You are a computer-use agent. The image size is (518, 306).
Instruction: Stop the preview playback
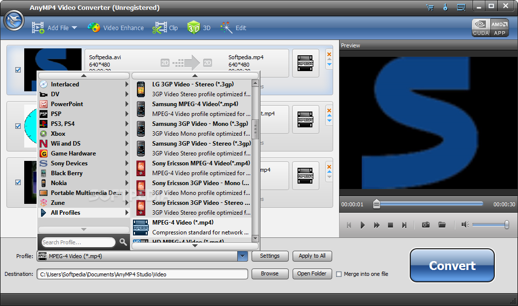pos(390,225)
